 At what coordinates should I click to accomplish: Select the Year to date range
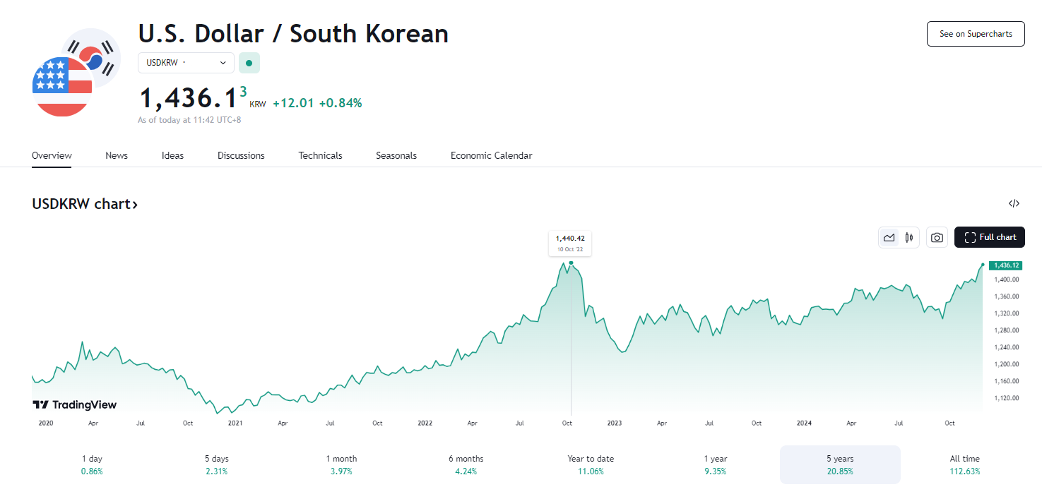pyautogui.click(x=591, y=464)
